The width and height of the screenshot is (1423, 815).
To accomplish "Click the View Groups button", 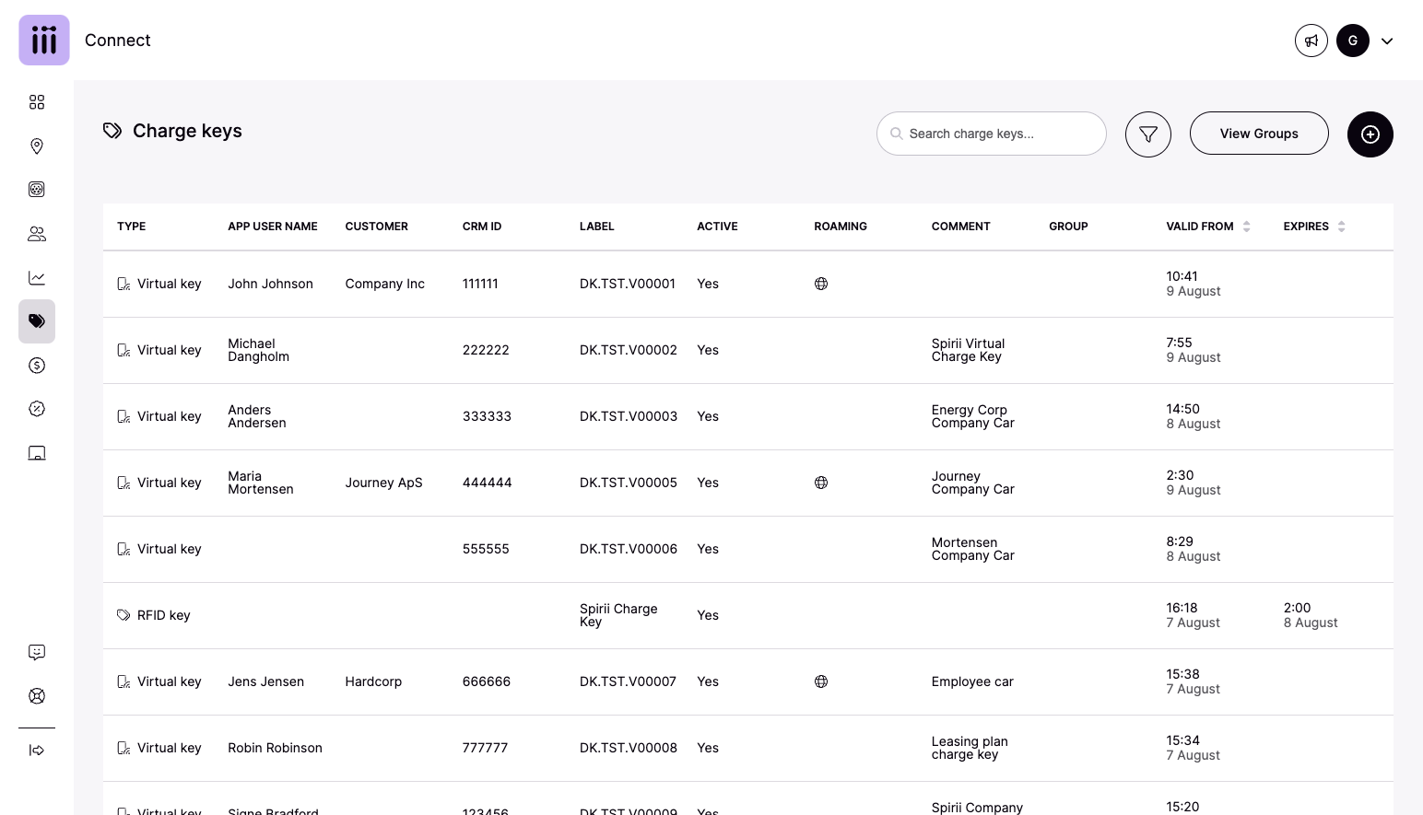I will [x=1258, y=134].
